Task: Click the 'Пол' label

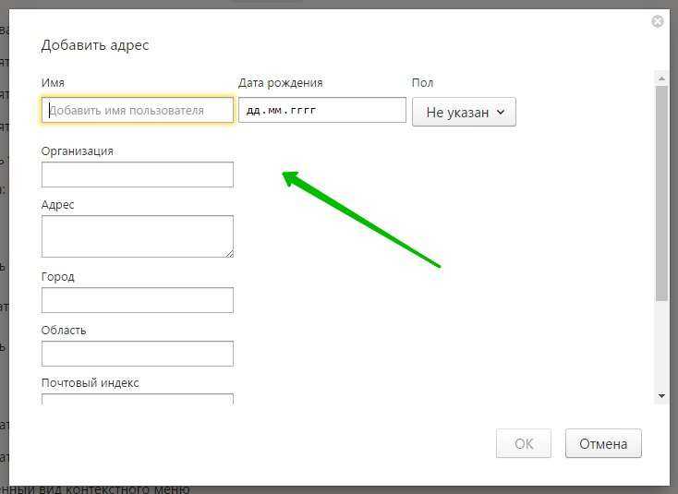Action: tap(422, 82)
